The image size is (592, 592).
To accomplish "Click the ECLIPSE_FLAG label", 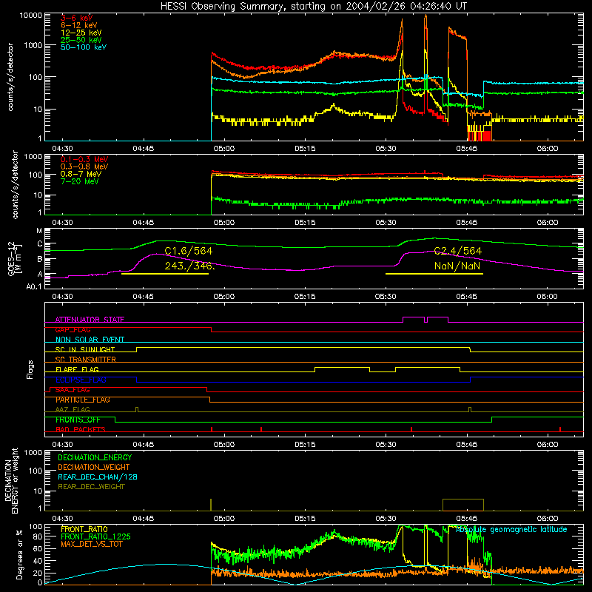I will 81,380.
